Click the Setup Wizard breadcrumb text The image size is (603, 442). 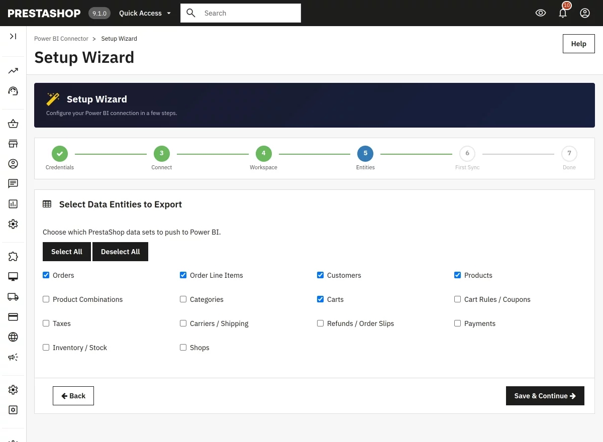tap(119, 39)
